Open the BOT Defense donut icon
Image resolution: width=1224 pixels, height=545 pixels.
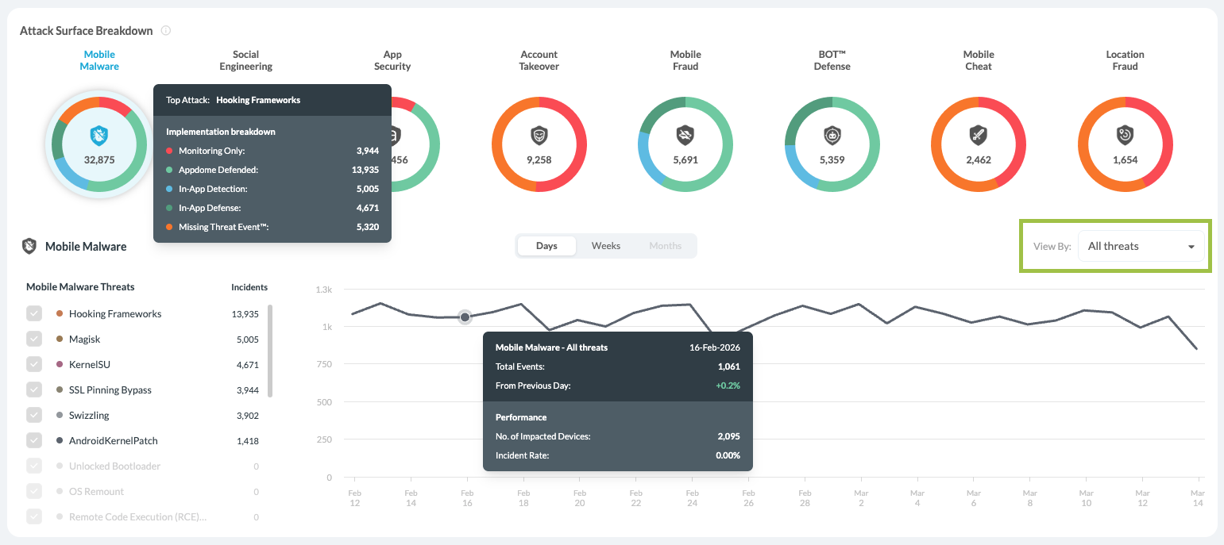tap(832, 136)
